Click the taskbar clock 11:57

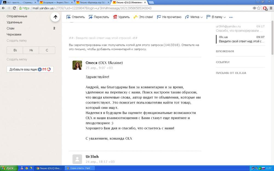(x=269, y=168)
